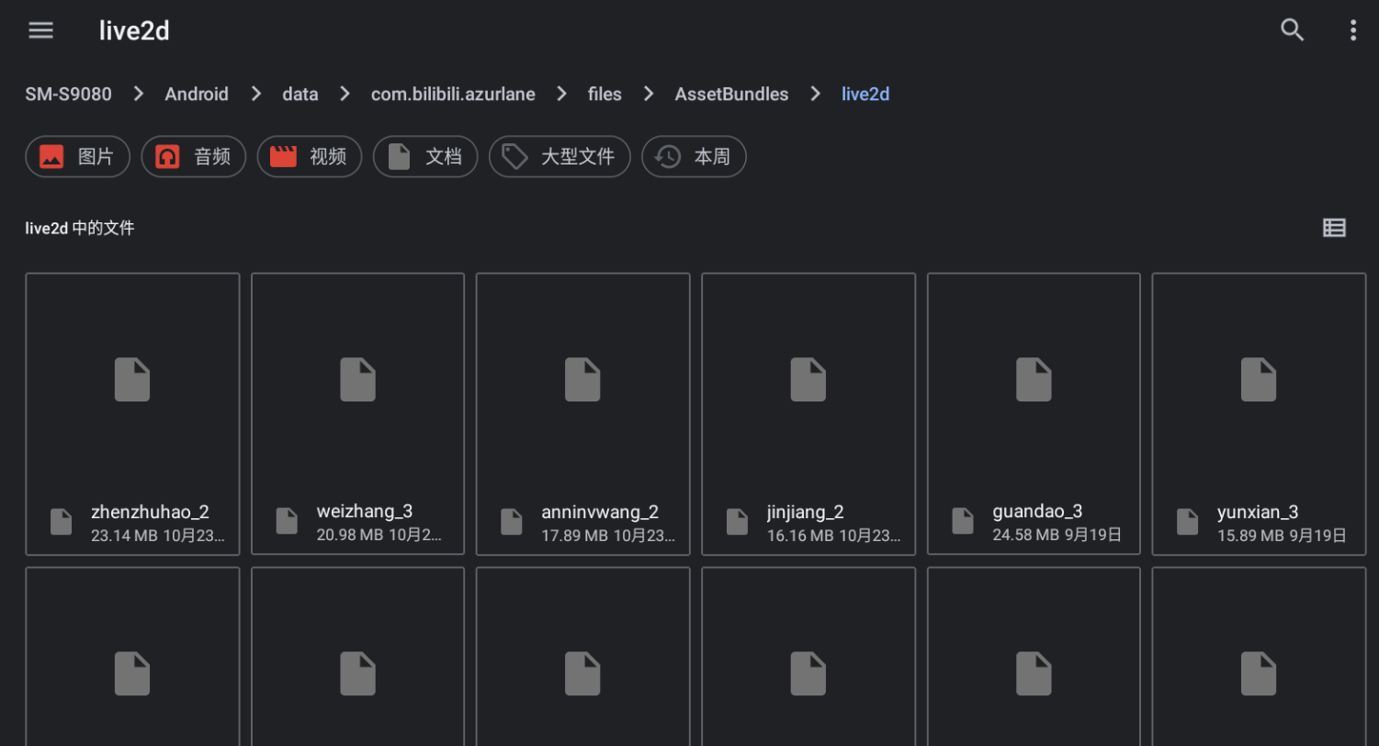1379x746 pixels.
Task: Go to SM-S9080 breadcrumb
Action: (x=68, y=94)
